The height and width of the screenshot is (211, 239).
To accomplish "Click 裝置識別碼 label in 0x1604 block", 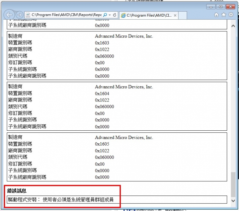I will click(20, 93).
